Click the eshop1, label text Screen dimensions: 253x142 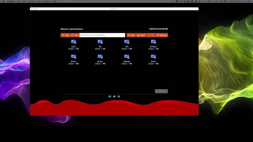click(x=154, y=46)
